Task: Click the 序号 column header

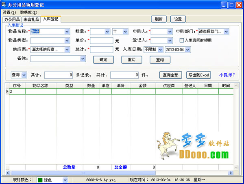Action: tap(17, 86)
